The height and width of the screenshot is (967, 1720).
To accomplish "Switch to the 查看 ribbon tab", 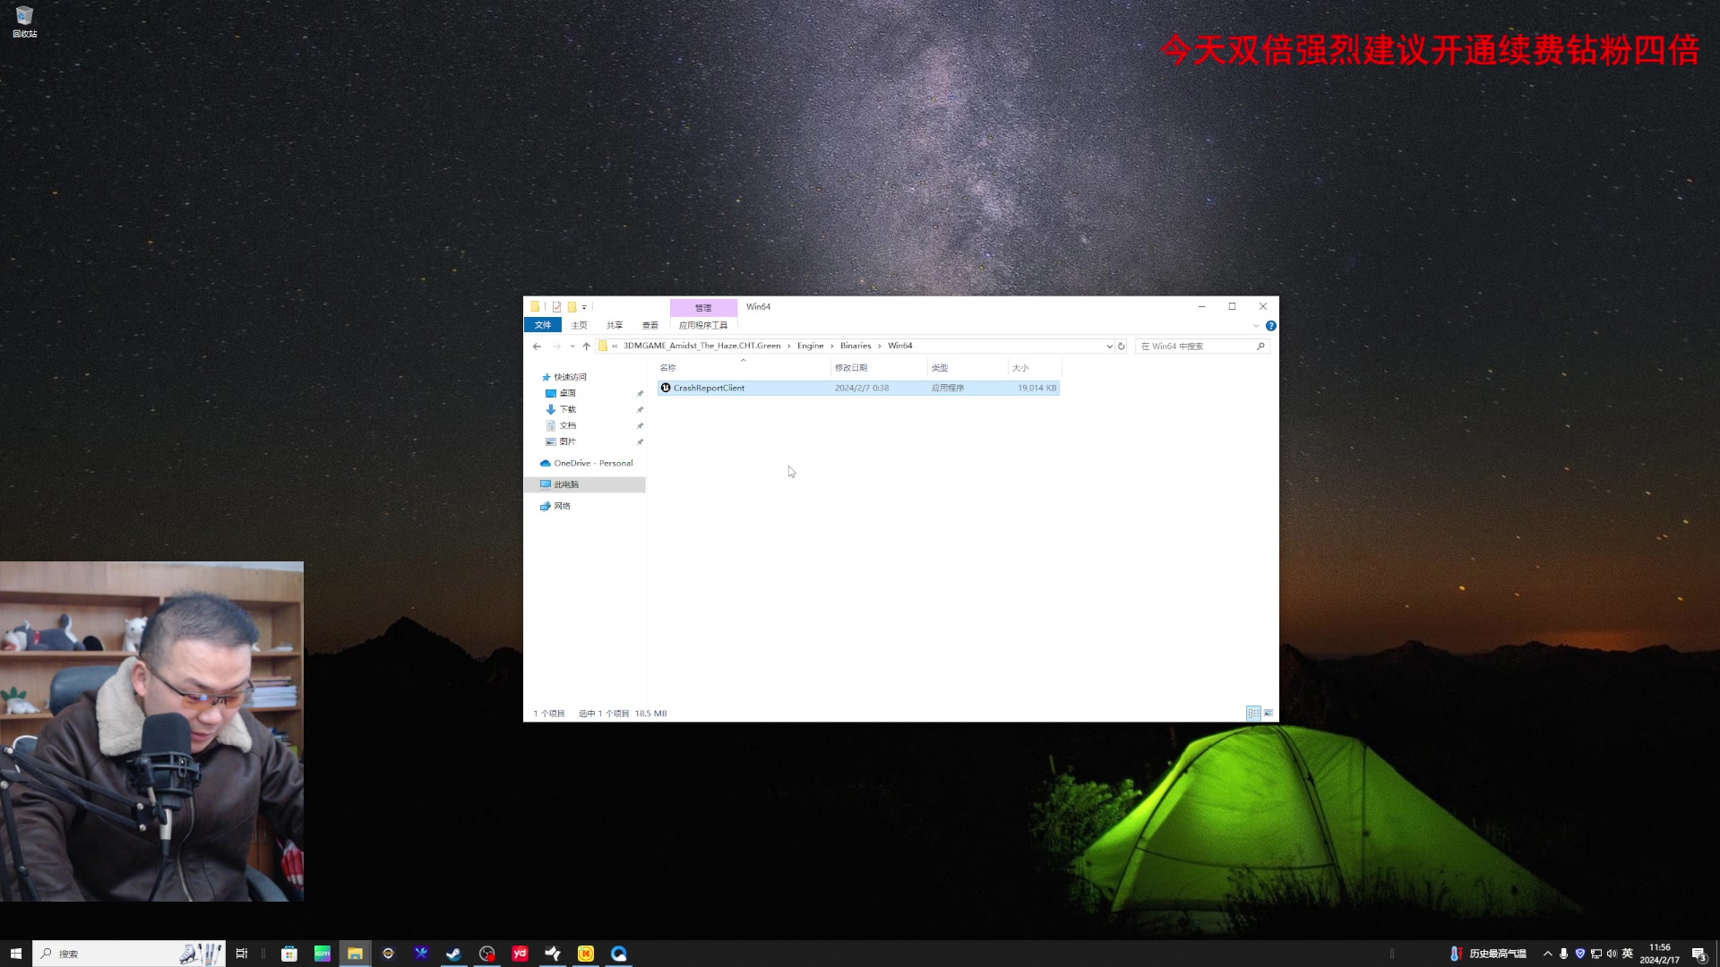I will [650, 325].
